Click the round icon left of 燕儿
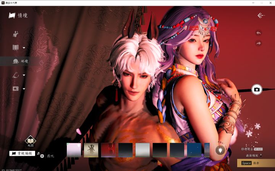Viewport: 275px width, 171px height. click(x=42, y=156)
